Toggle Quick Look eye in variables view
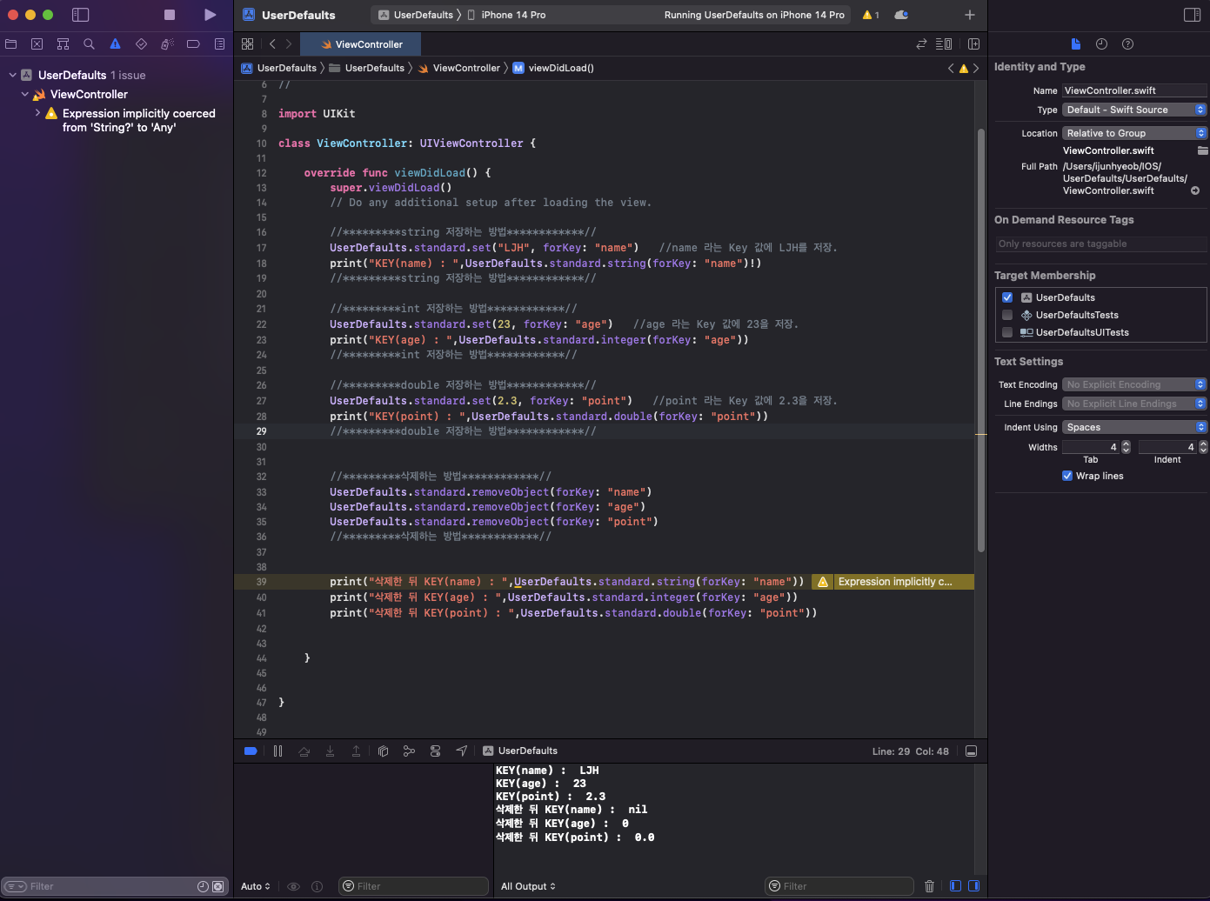 (293, 886)
